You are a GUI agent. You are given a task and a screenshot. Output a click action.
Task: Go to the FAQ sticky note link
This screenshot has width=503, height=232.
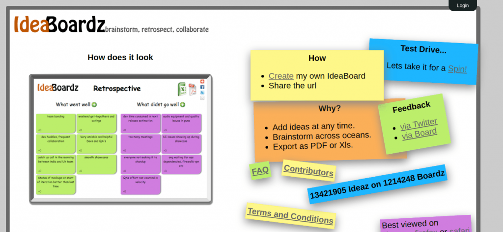point(260,171)
